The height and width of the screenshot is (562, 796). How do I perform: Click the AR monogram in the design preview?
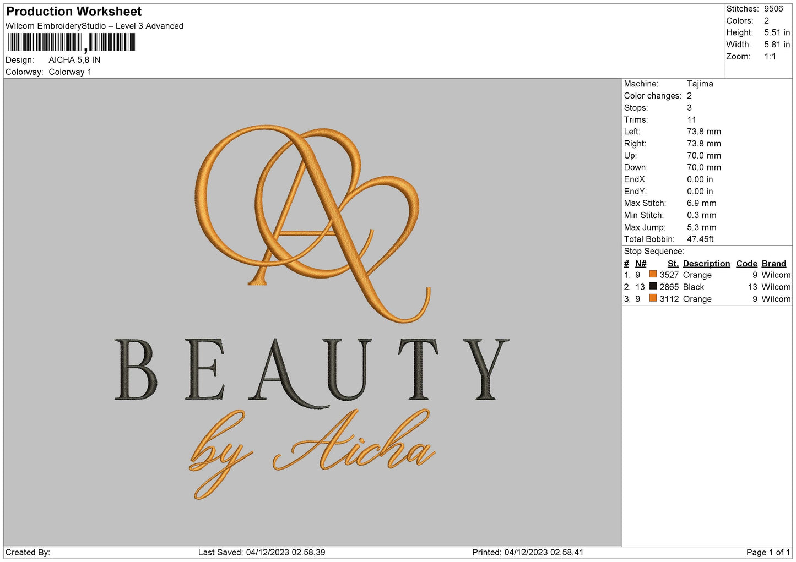(312, 223)
